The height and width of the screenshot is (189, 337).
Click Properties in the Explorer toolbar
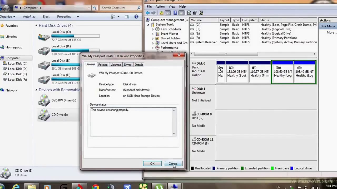(64, 17)
